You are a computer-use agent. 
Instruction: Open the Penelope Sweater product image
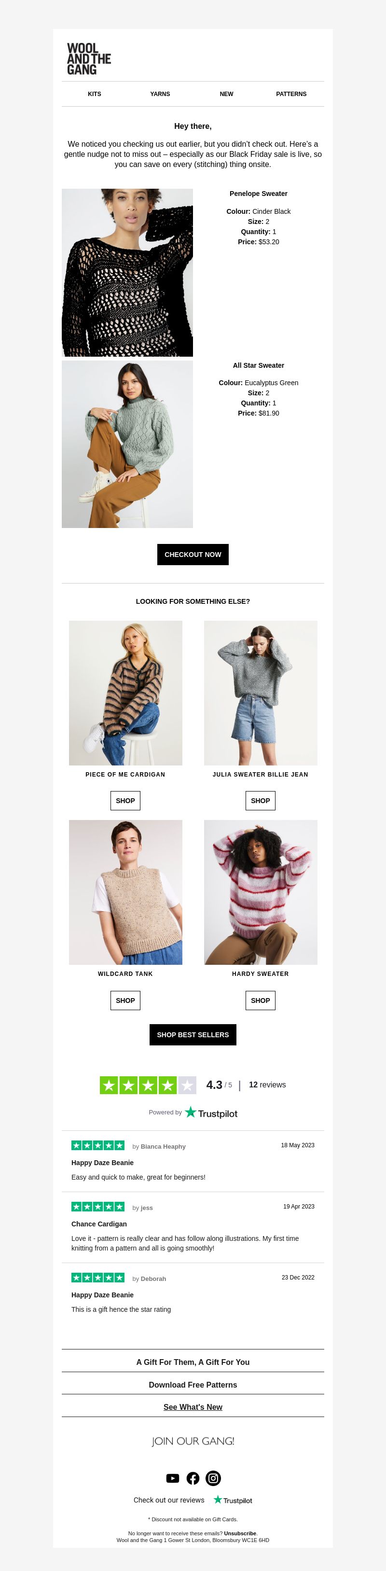click(x=127, y=272)
